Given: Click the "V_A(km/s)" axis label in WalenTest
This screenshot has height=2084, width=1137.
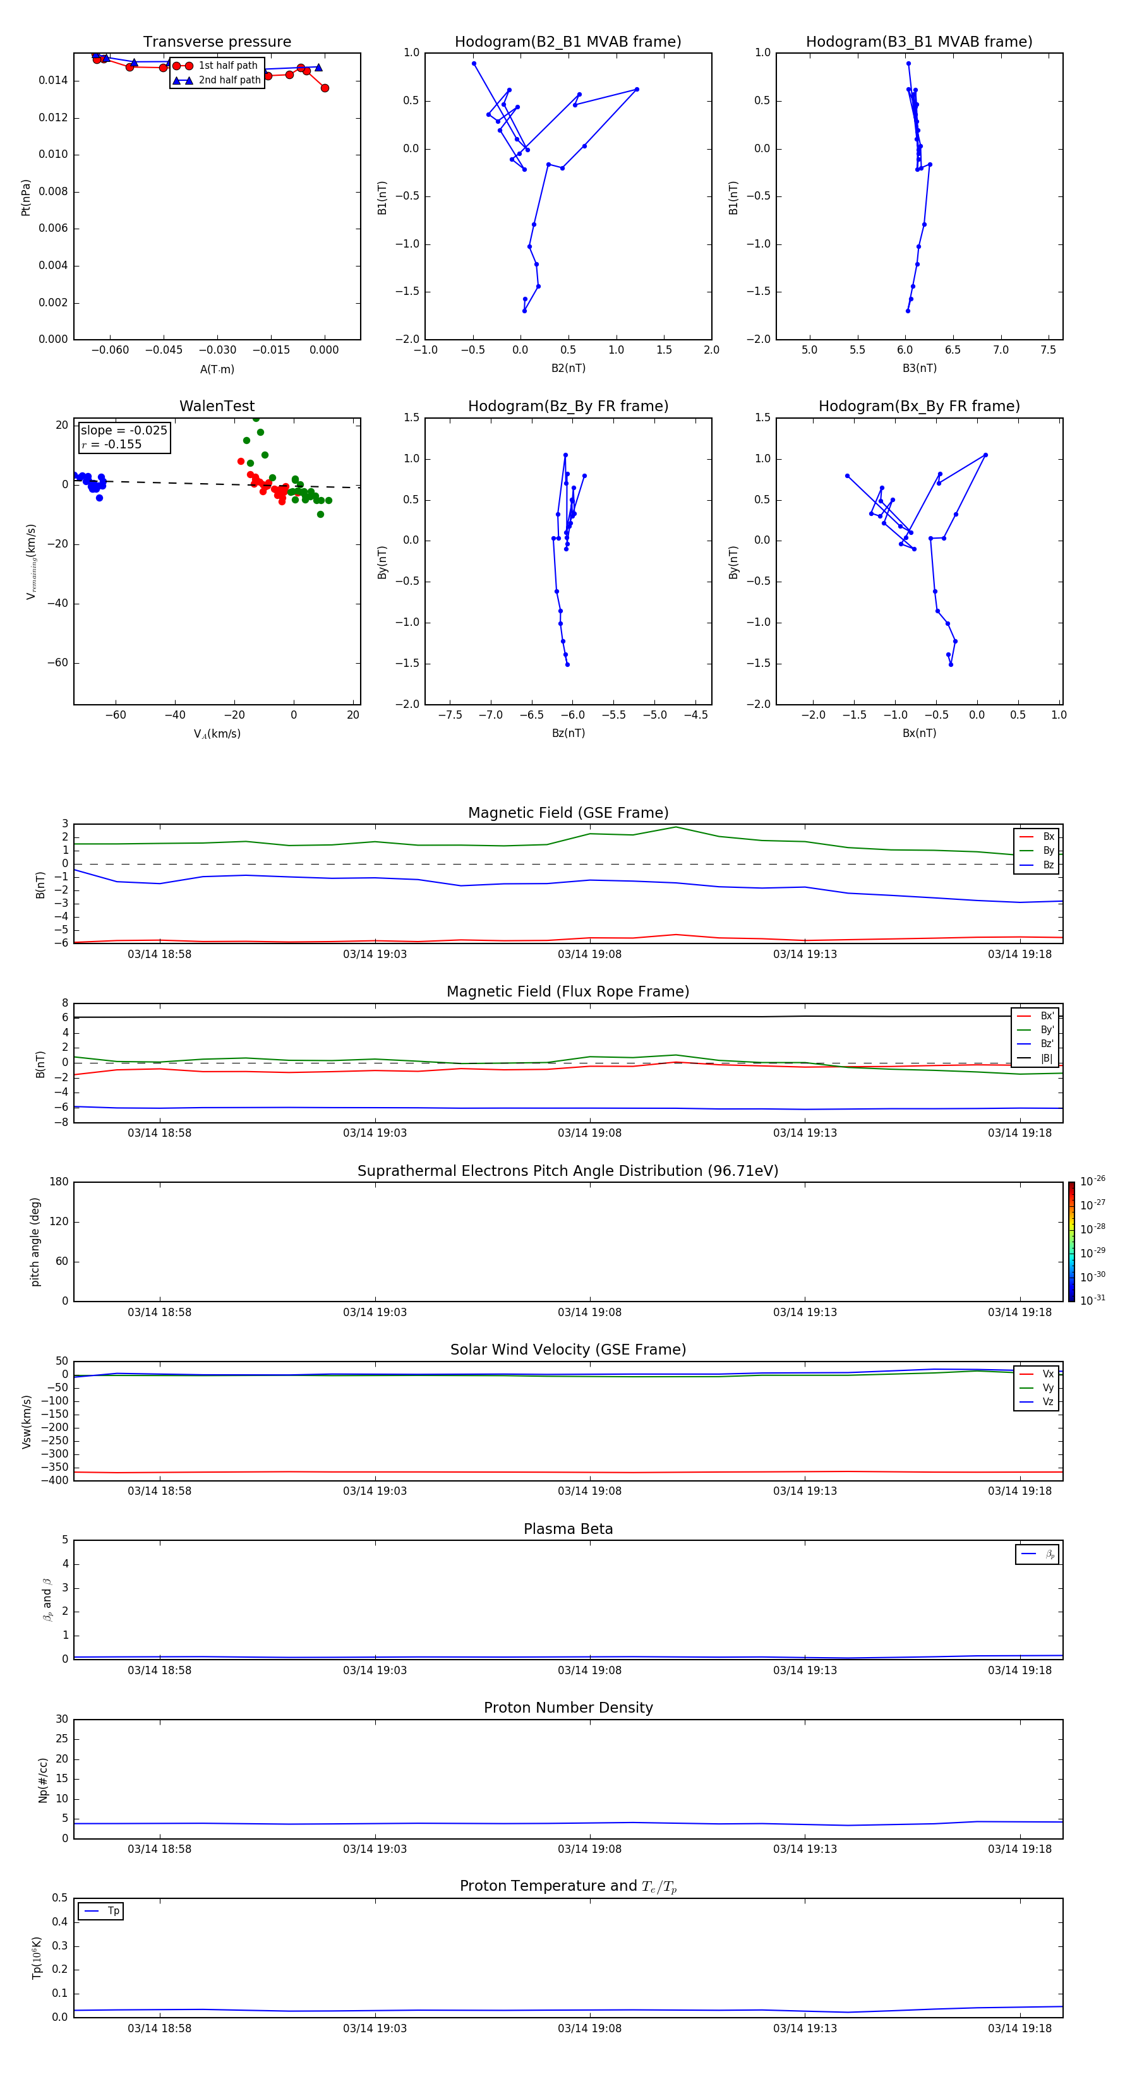Looking at the screenshot, I should tap(217, 734).
